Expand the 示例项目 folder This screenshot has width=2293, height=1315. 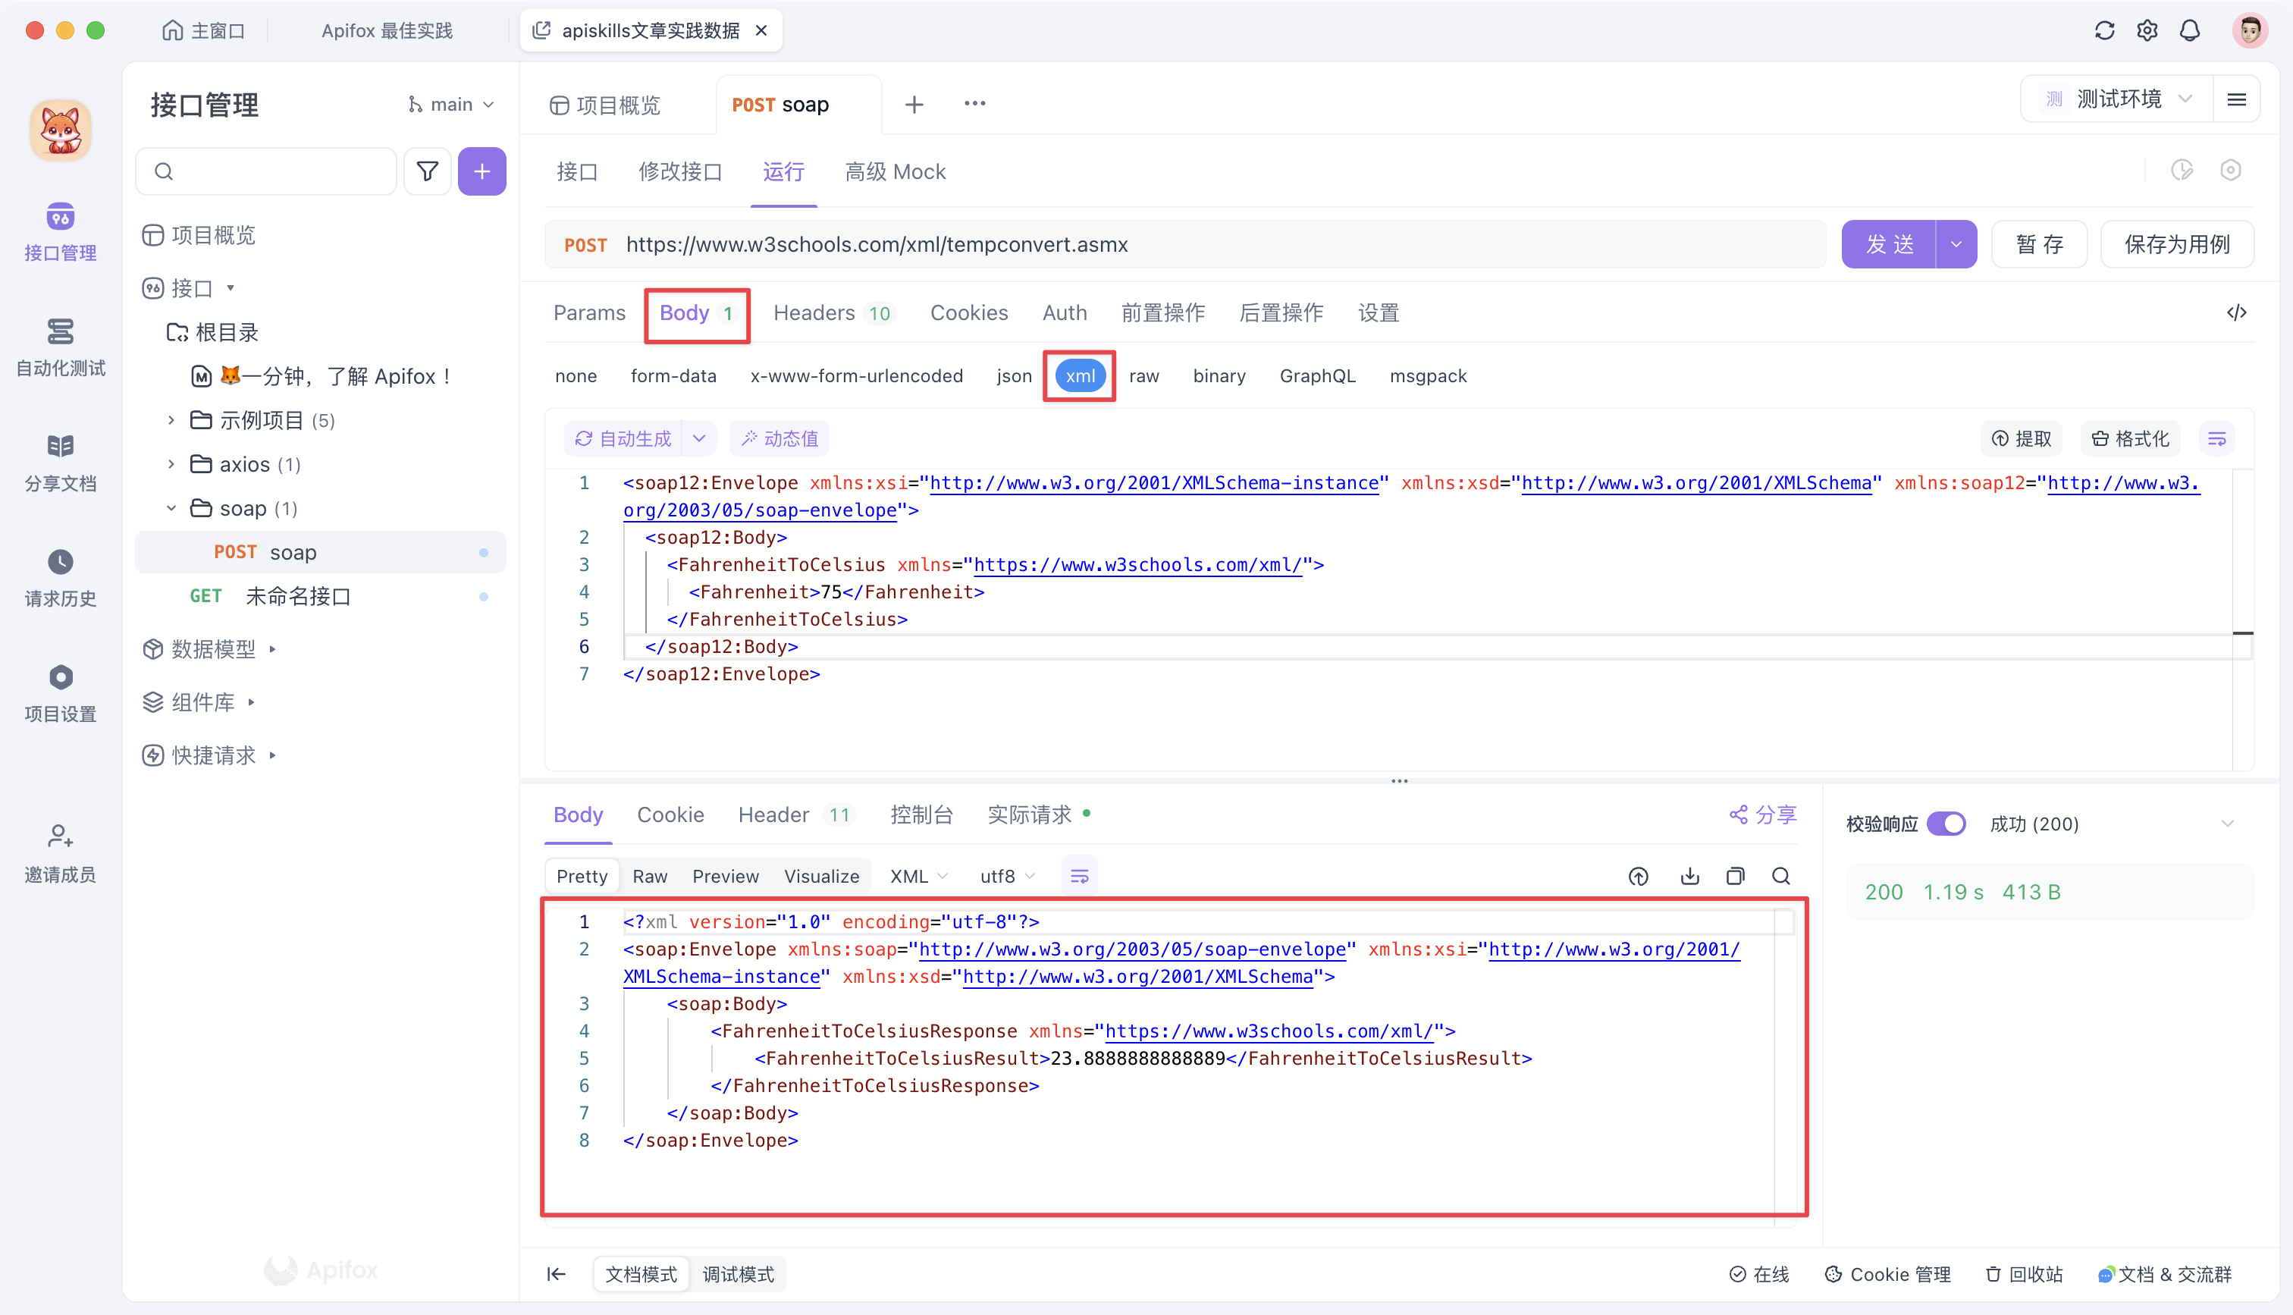(x=171, y=420)
